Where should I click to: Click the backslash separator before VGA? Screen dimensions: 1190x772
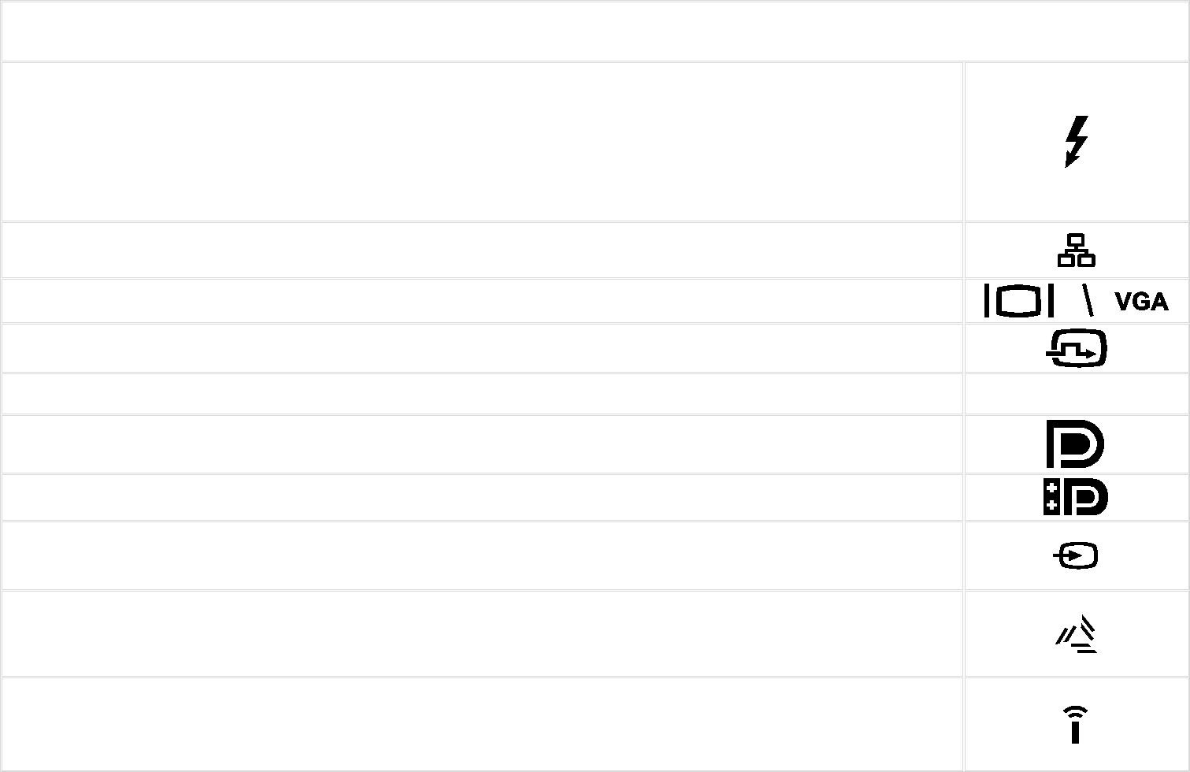click(x=1088, y=300)
